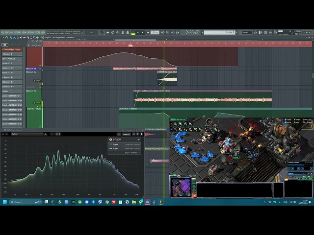Open the ADD menu
Image resolution: width=314 pixels, height=235 pixels.
point(11,32)
